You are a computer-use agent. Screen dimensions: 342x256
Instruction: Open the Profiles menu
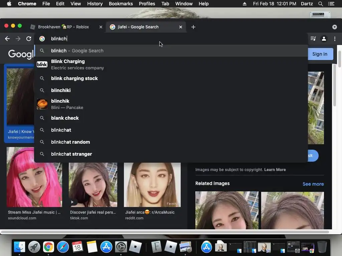(147, 4)
